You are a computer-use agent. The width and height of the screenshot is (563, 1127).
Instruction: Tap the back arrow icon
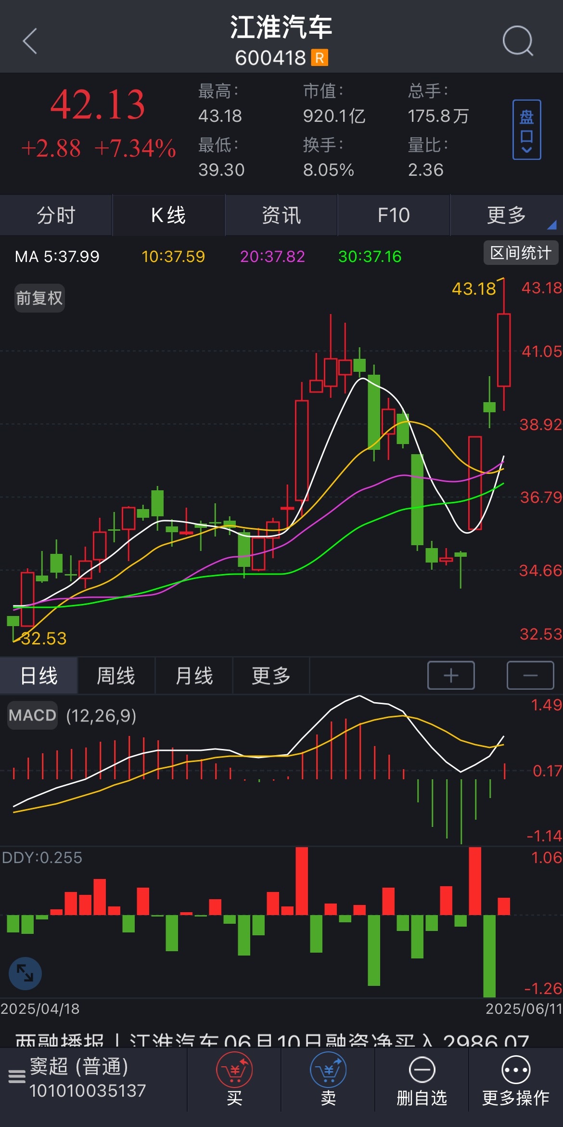[30, 41]
